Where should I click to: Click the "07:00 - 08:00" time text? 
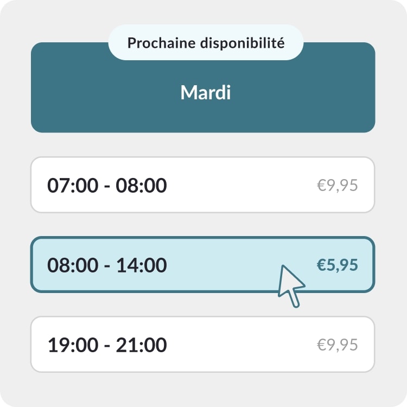point(107,186)
